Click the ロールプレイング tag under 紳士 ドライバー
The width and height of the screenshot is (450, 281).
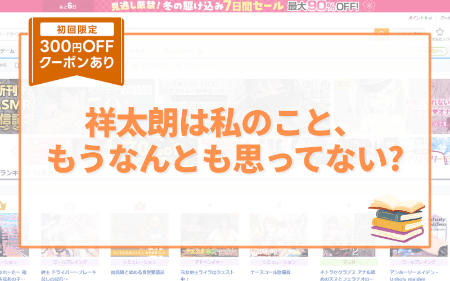click(x=70, y=262)
